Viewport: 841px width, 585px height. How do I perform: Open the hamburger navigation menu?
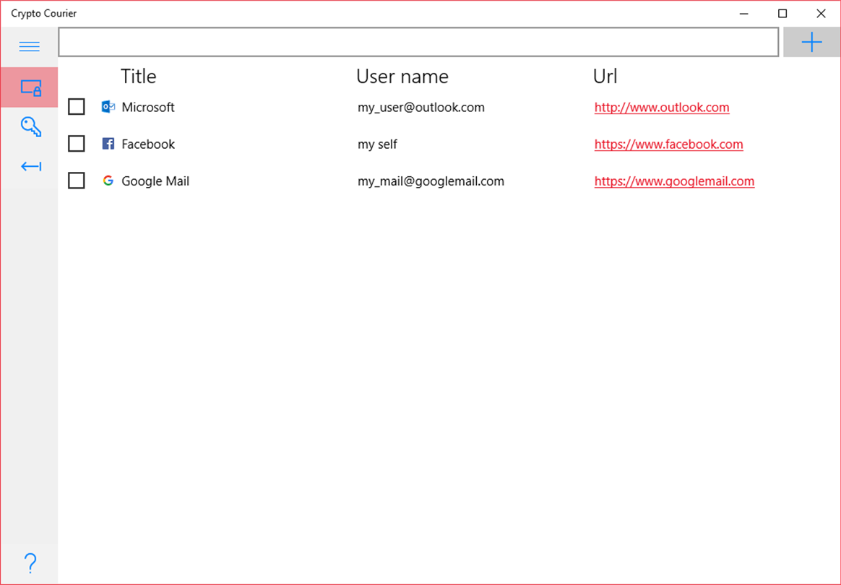30,47
